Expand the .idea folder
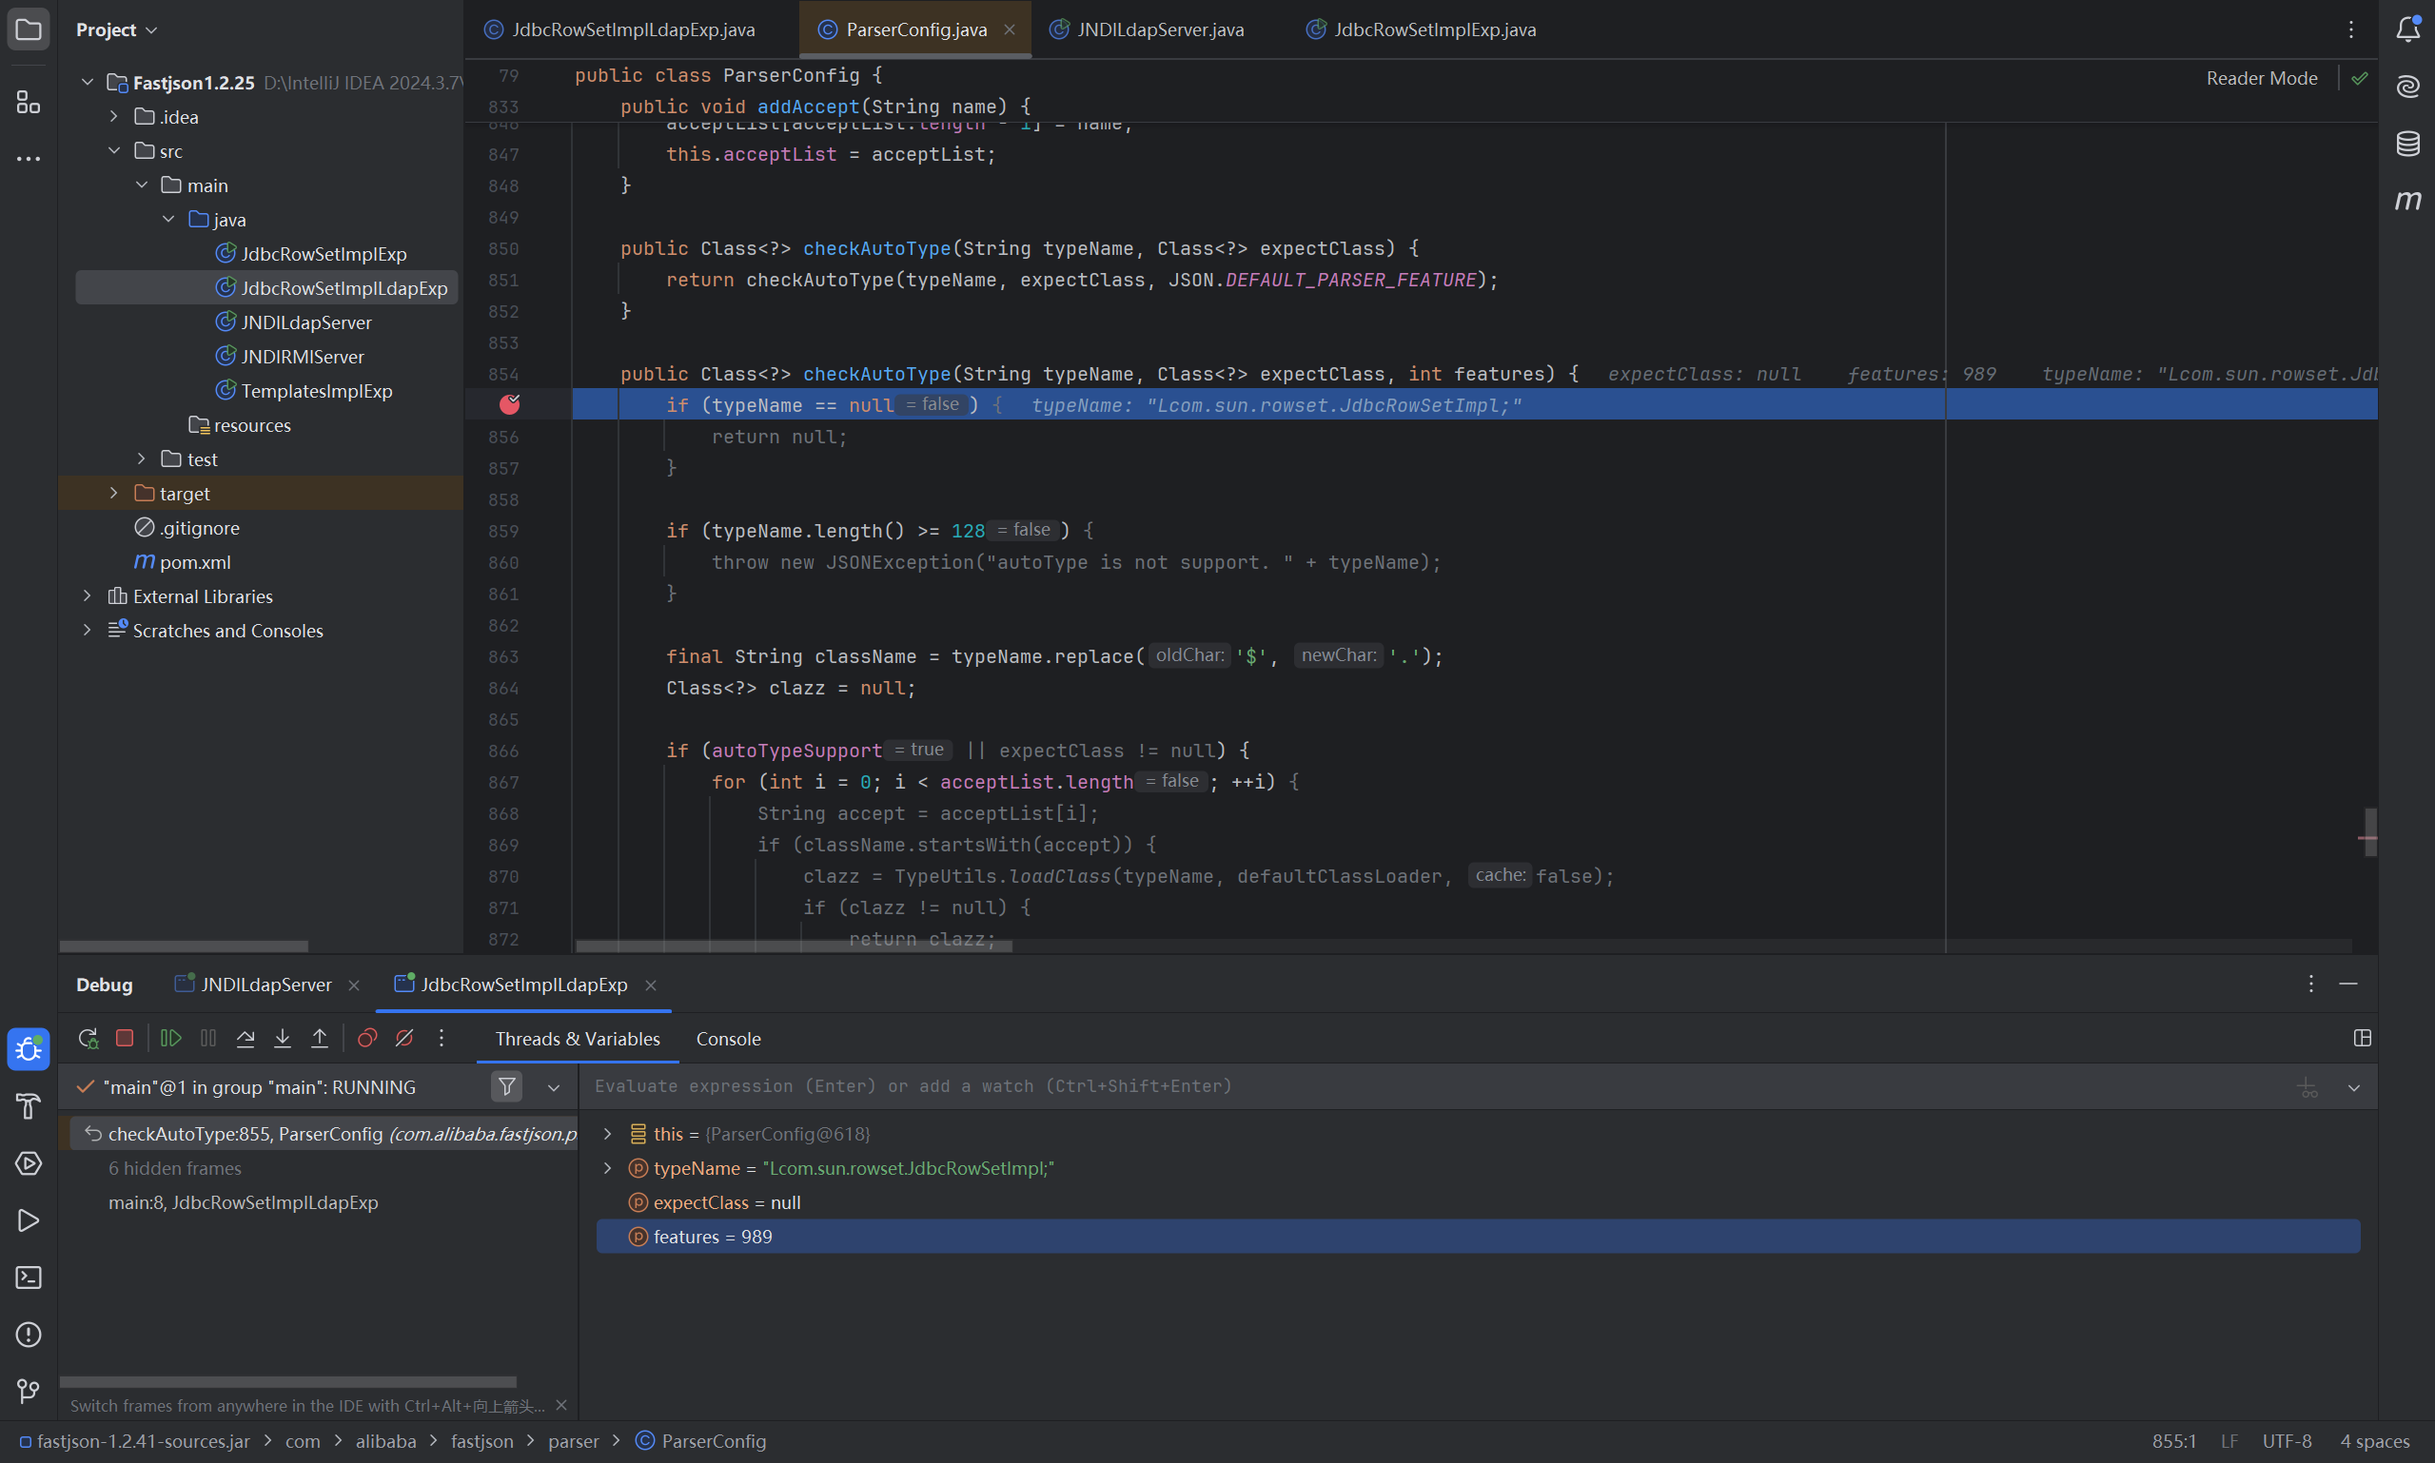The width and height of the screenshot is (2435, 1463). click(x=113, y=116)
